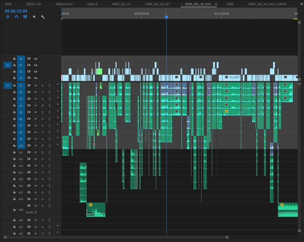The height and width of the screenshot is (242, 304).
Task: Click the 00:05:00:00 ruler mark
Action: click(x=142, y=14)
